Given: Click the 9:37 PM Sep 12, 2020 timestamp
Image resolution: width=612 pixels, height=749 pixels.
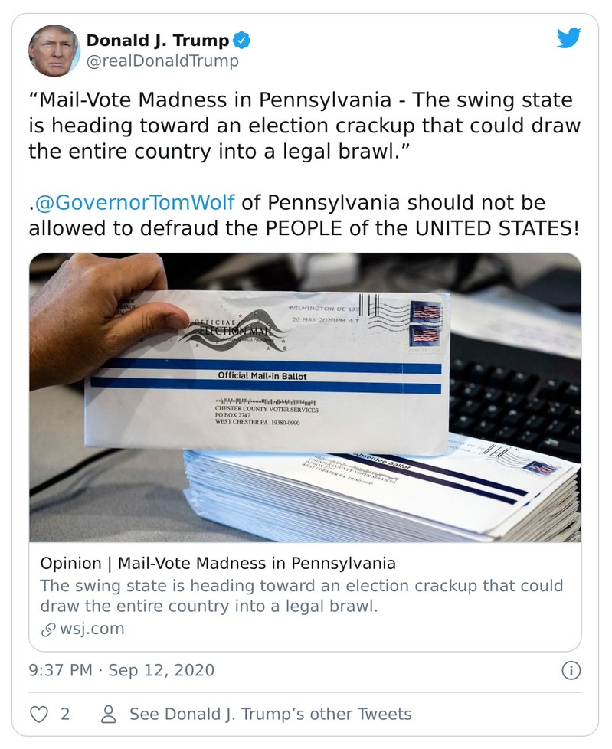Looking at the screenshot, I should pyautogui.click(x=121, y=670).
